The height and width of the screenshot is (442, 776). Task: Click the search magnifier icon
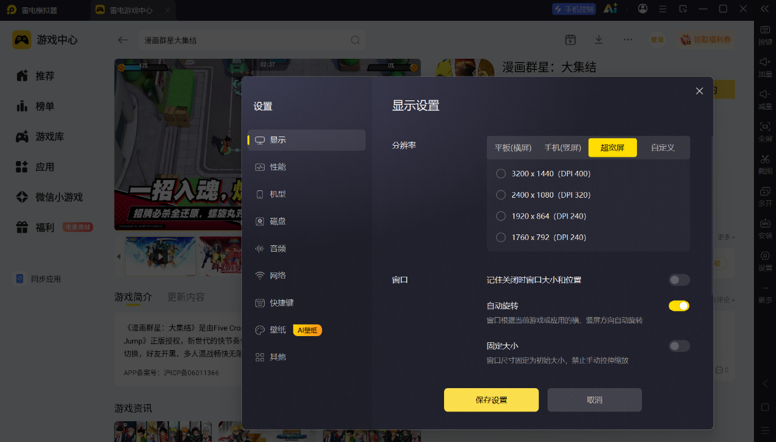click(355, 40)
